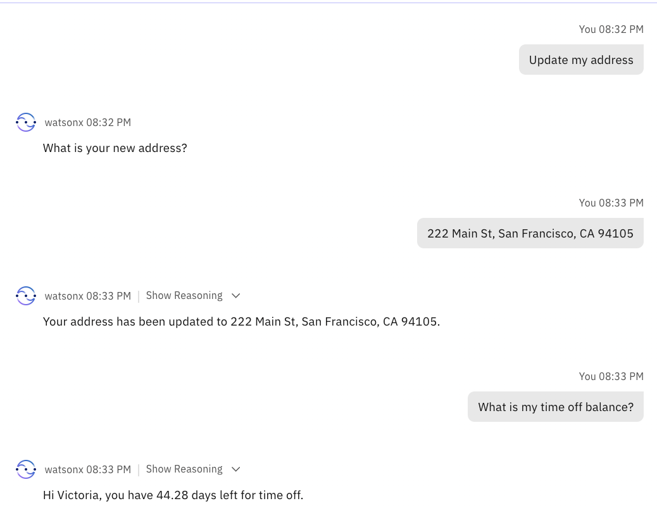Select the 'What is my time off balance?' bubble

[x=556, y=407]
